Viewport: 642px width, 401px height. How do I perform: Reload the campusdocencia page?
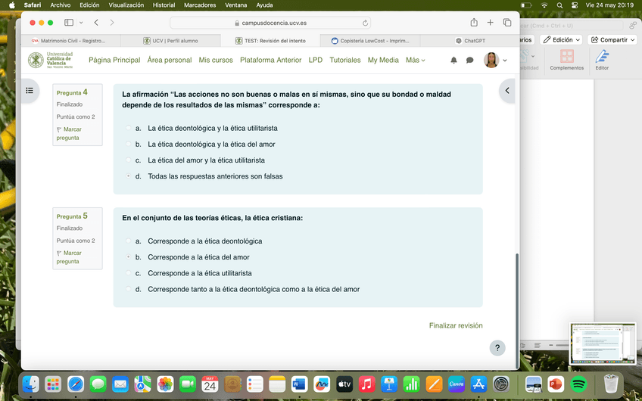click(x=365, y=23)
